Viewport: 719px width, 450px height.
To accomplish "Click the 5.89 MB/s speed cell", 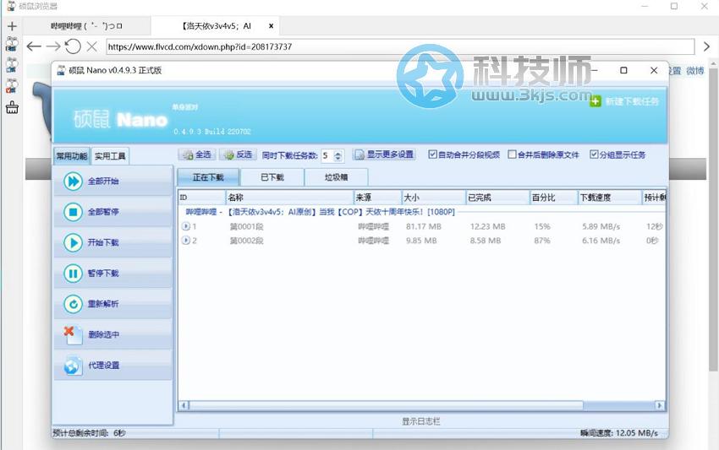I will tap(601, 226).
